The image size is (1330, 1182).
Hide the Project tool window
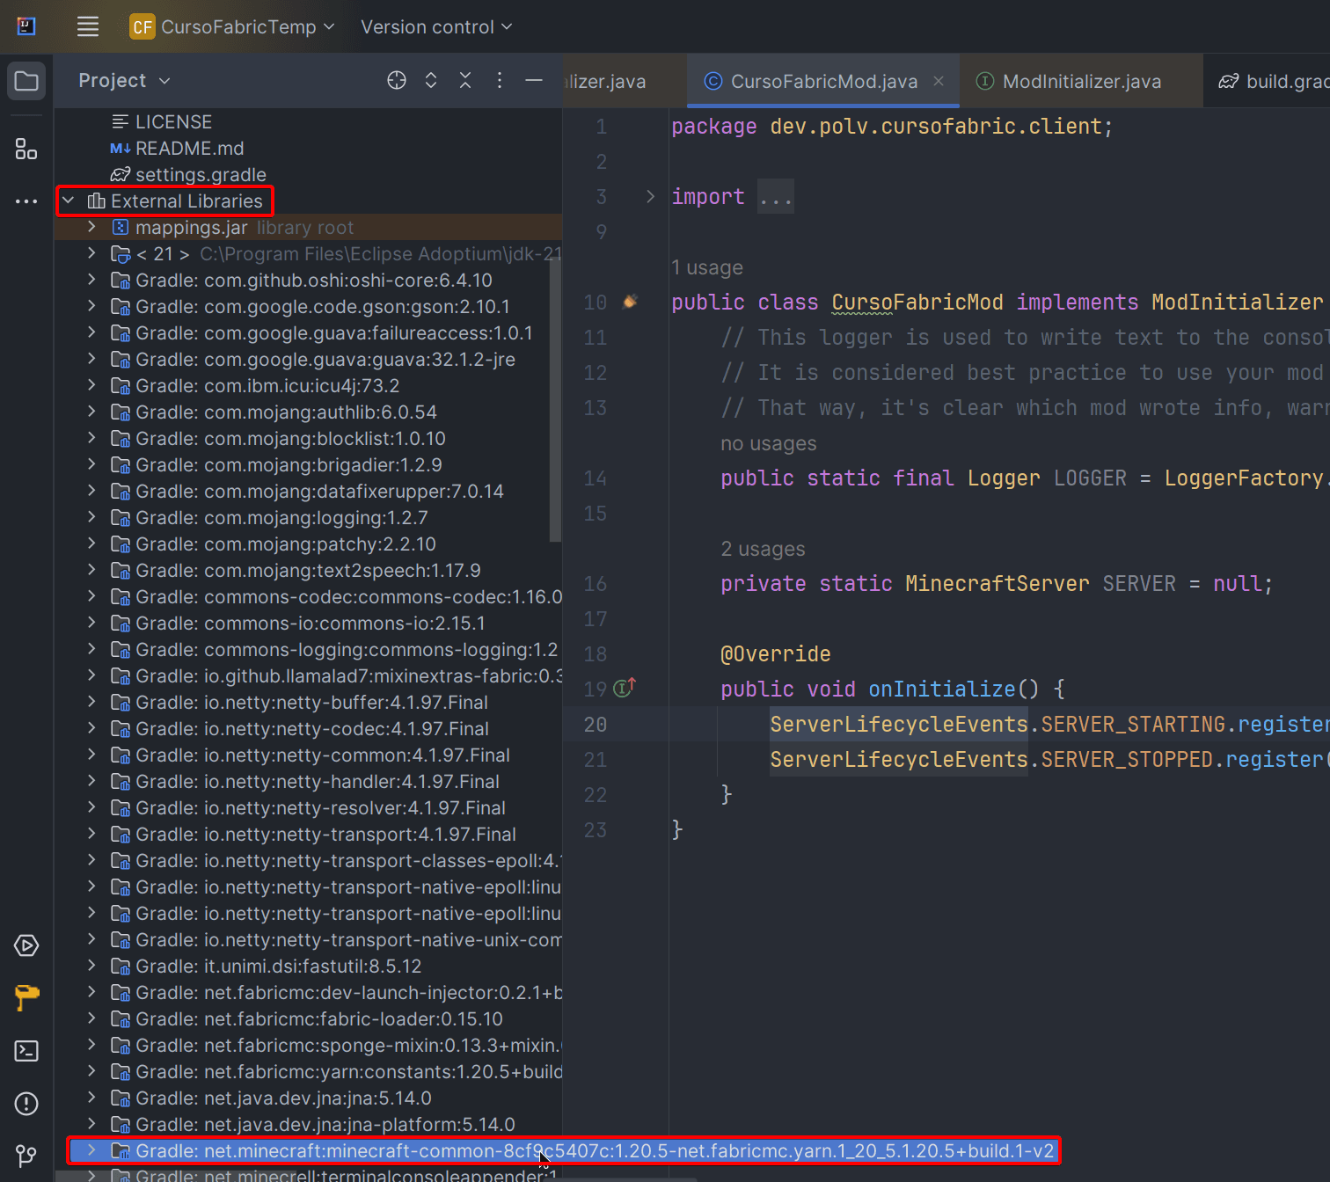coord(534,80)
